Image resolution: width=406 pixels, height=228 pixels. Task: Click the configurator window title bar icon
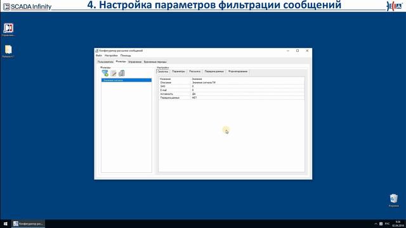click(x=97, y=51)
